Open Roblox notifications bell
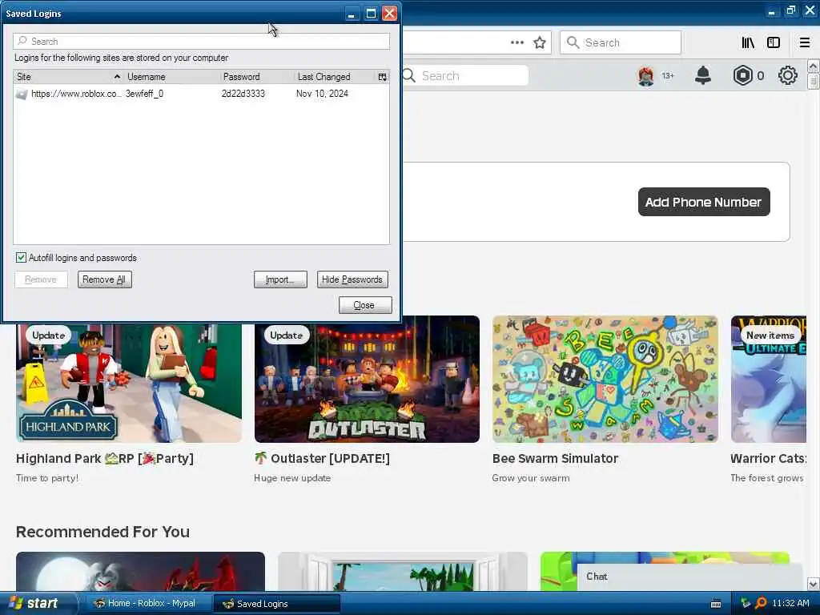 point(703,76)
